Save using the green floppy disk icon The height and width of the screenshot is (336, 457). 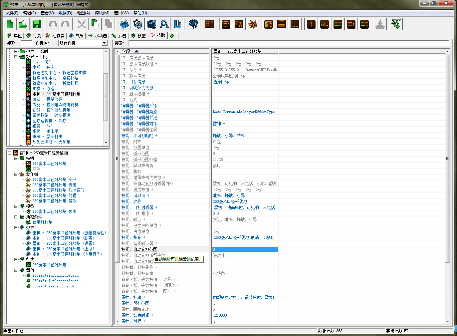tap(37, 24)
